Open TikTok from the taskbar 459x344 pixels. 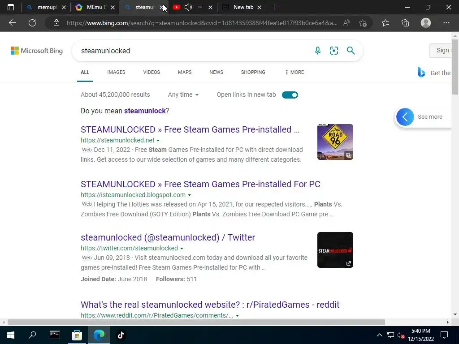coord(121,335)
